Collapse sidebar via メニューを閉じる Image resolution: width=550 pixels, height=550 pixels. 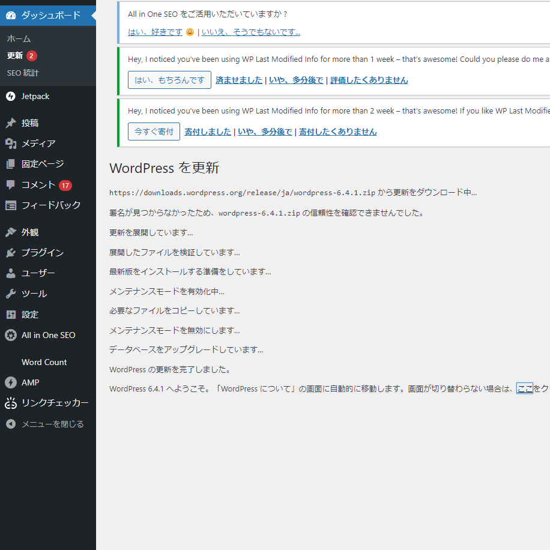[x=48, y=424]
